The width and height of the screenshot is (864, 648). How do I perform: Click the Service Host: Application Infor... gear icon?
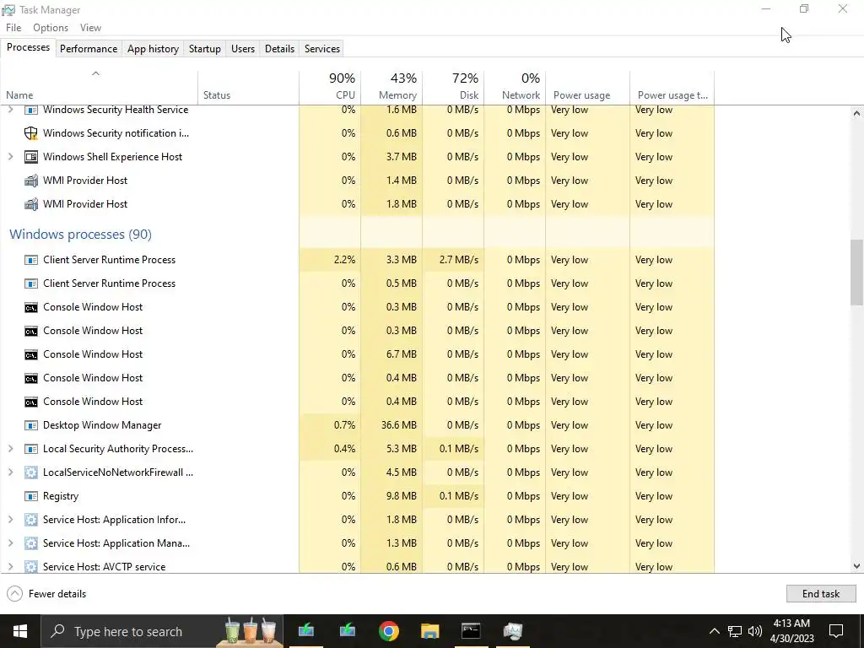tap(31, 520)
